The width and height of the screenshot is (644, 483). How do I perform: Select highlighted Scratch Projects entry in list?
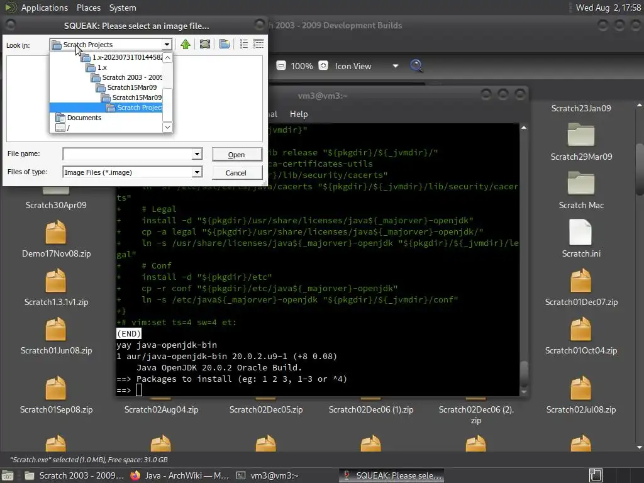(x=106, y=108)
